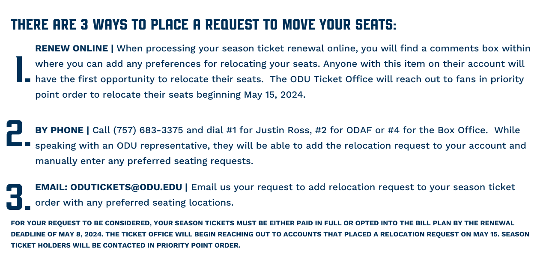Click the RENEW ONLINE heading
The height and width of the screenshot is (257, 552).
[x=72, y=48]
